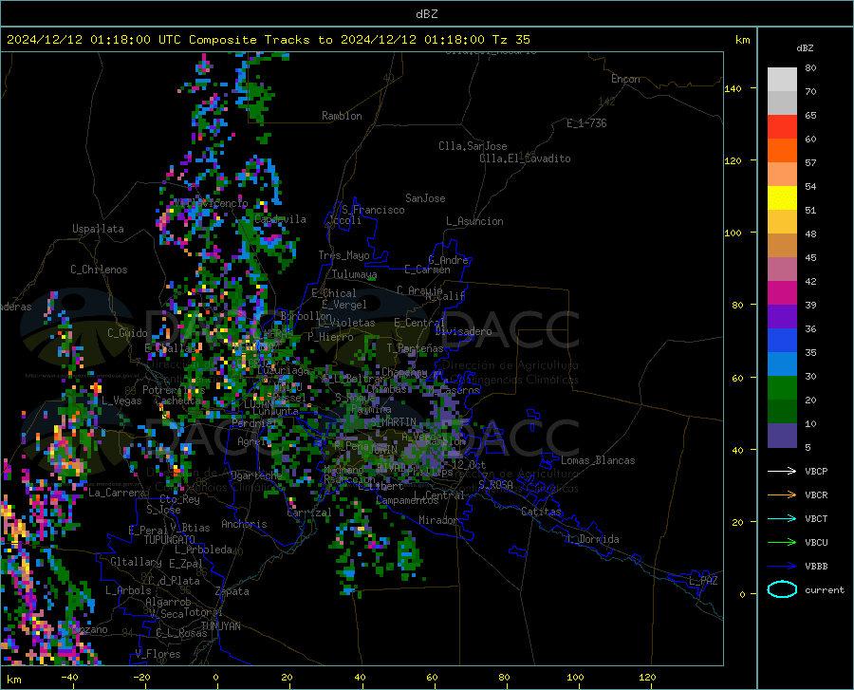Click the E_Carmen place label
Screen dimensions: 854x690
[427, 270]
